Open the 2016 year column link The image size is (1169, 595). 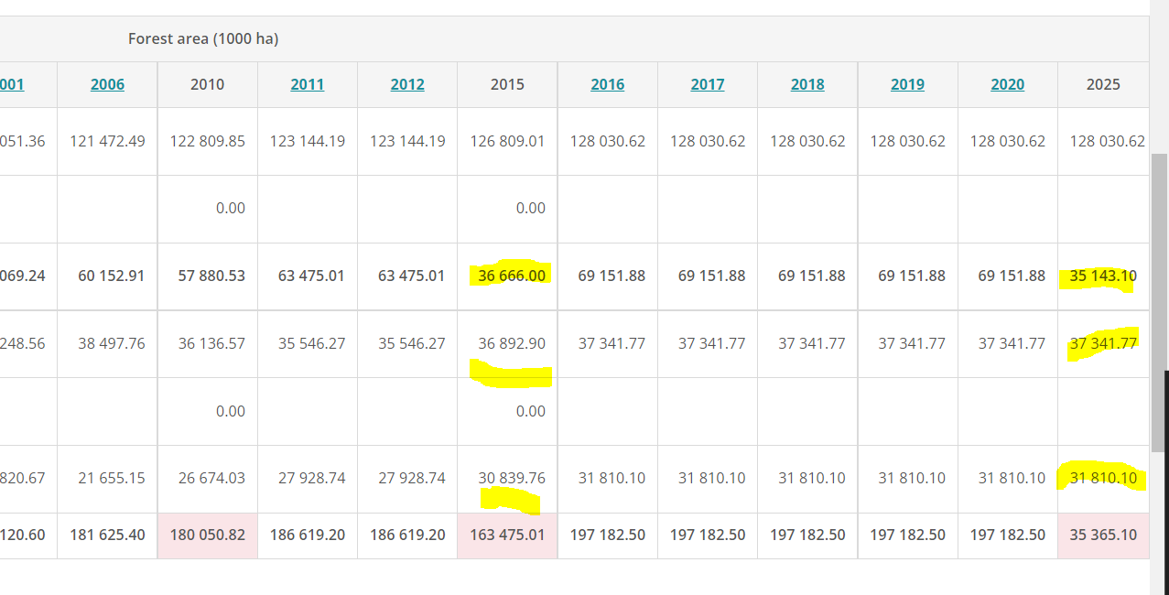click(x=607, y=84)
